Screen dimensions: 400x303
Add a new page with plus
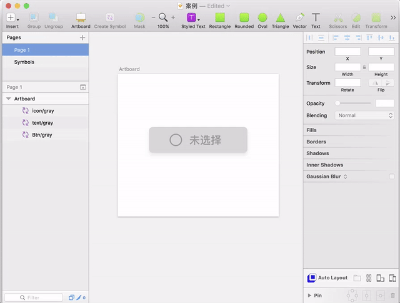[82, 37]
